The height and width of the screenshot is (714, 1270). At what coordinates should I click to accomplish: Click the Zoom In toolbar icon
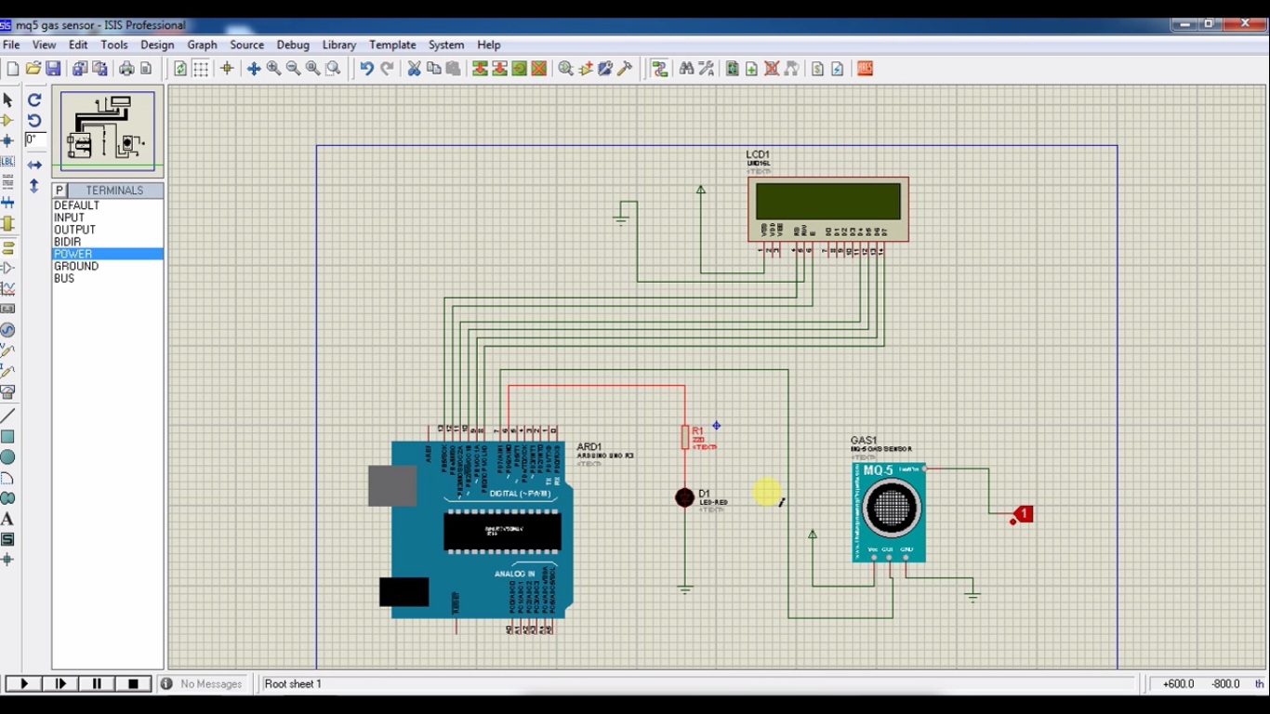[272, 67]
